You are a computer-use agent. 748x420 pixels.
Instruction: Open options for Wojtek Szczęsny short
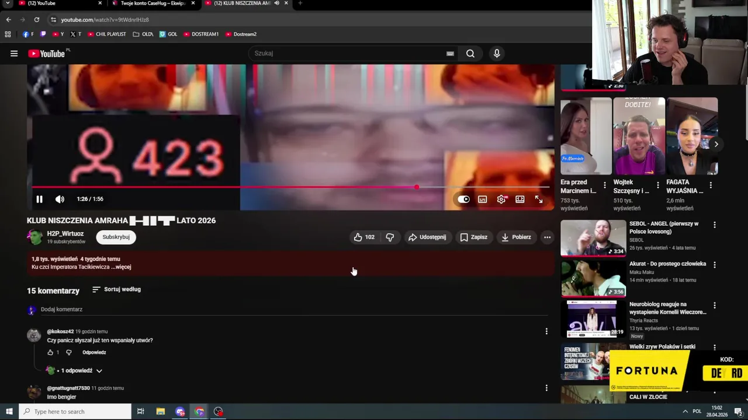tap(657, 185)
